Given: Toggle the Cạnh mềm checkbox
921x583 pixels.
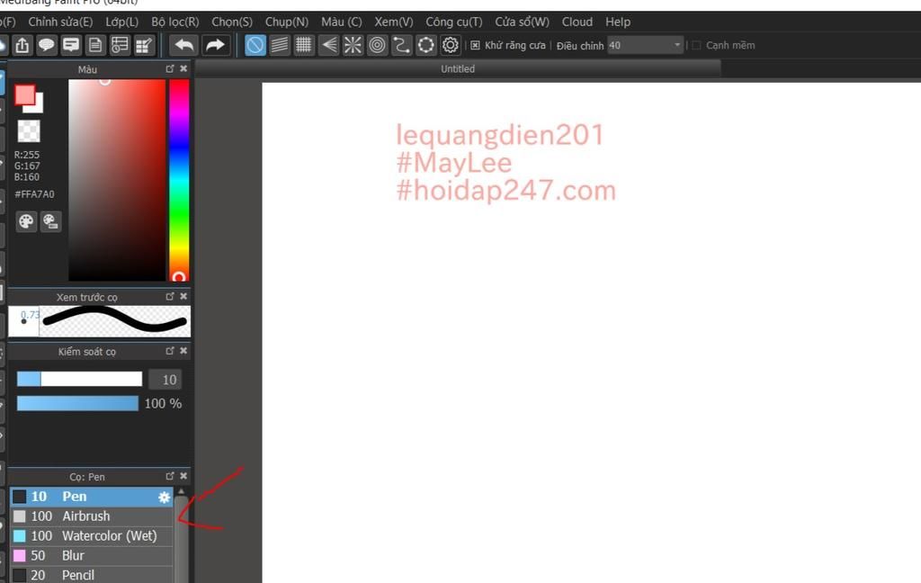Looking at the screenshot, I should click(x=697, y=45).
